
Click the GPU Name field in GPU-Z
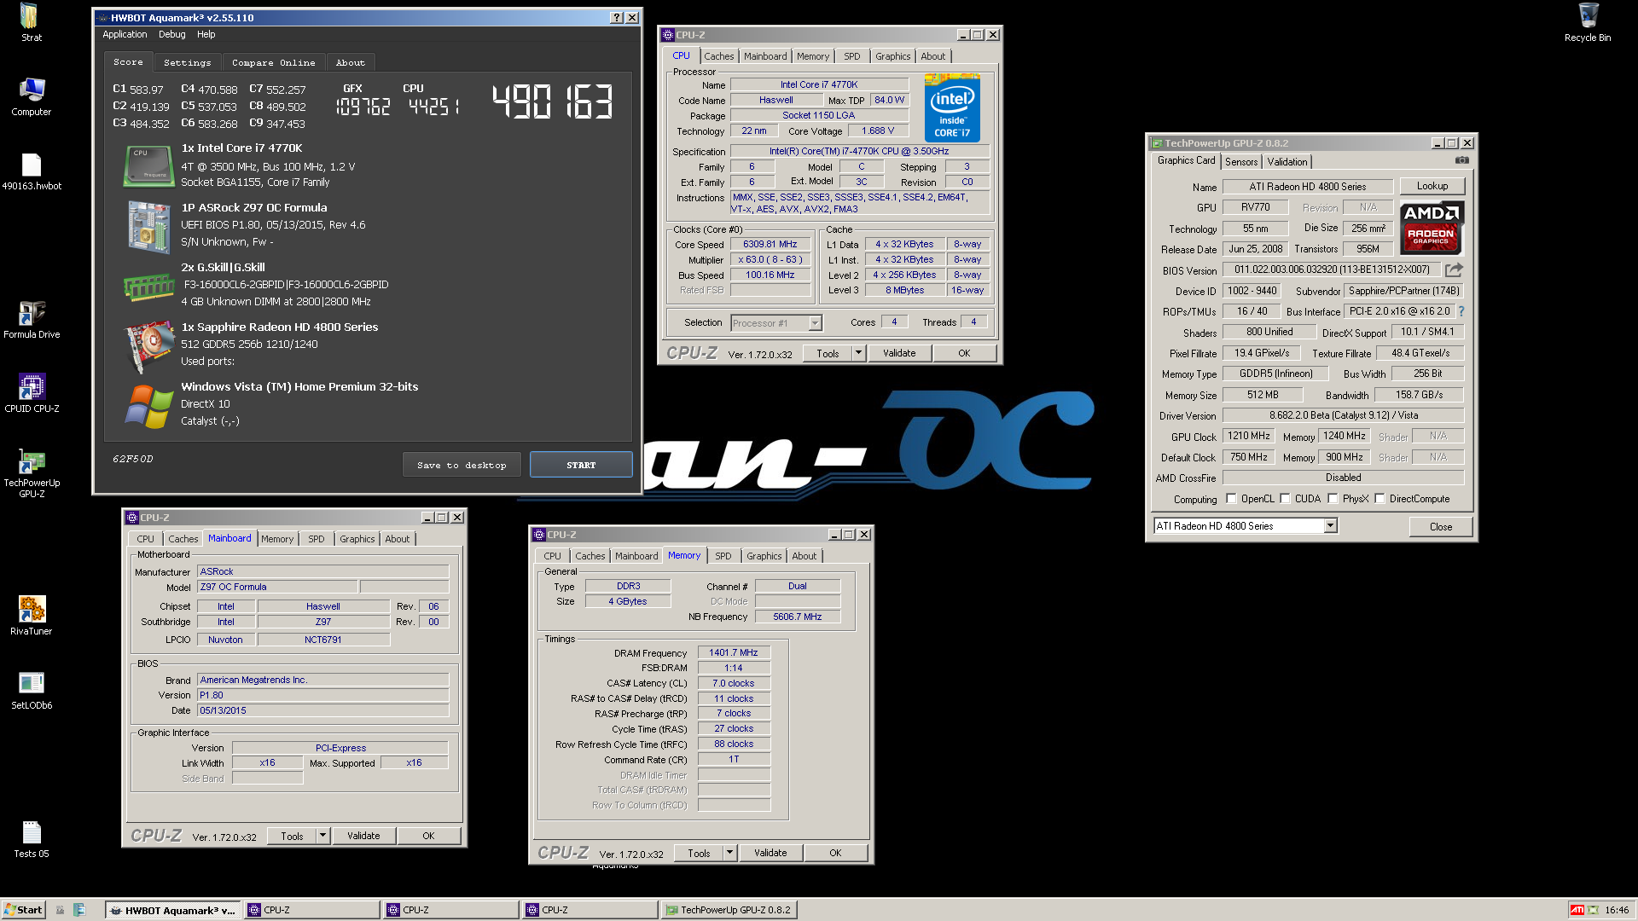tap(1308, 187)
